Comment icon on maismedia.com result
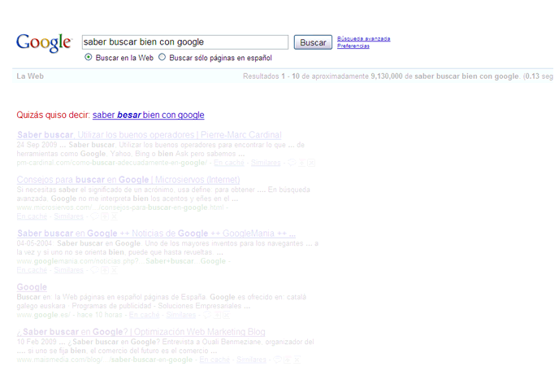 (278, 360)
